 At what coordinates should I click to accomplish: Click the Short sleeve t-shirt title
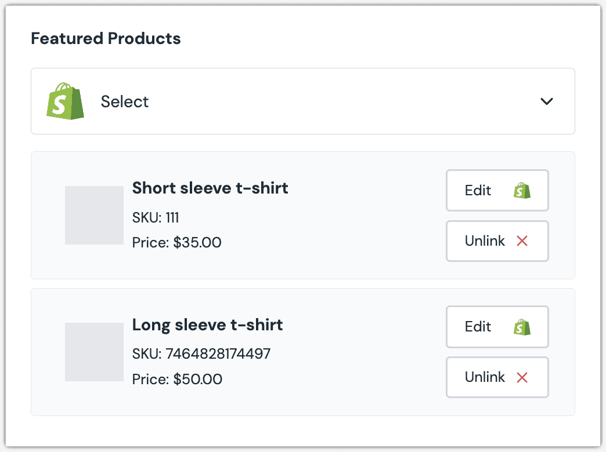tap(210, 188)
